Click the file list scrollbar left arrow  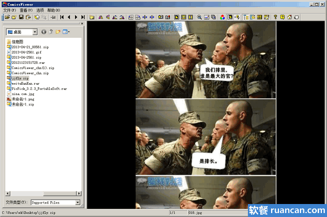point(8,193)
